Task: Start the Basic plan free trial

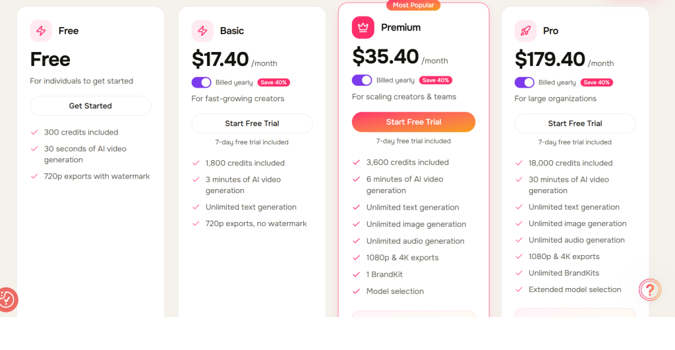Action: [252, 123]
